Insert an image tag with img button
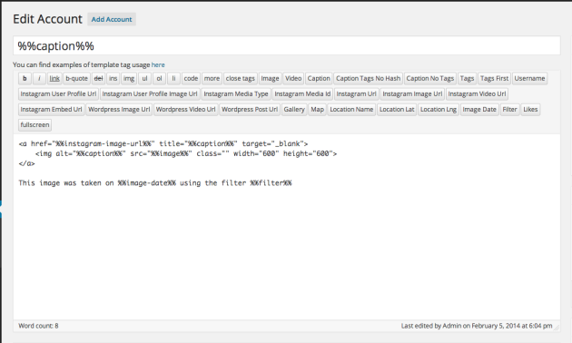The image size is (572, 343). click(x=129, y=78)
